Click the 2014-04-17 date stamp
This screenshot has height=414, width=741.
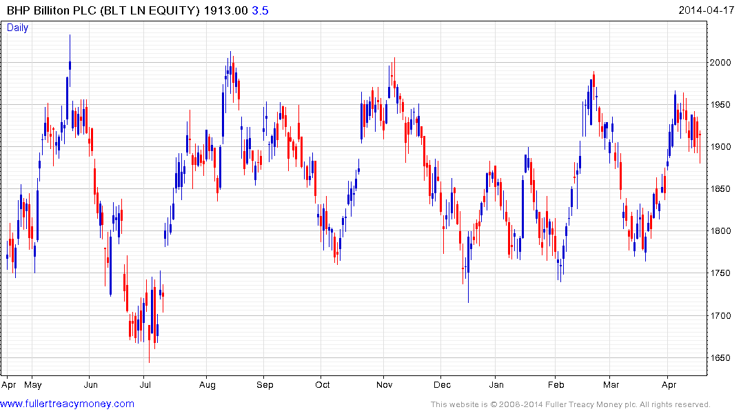click(x=706, y=10)
